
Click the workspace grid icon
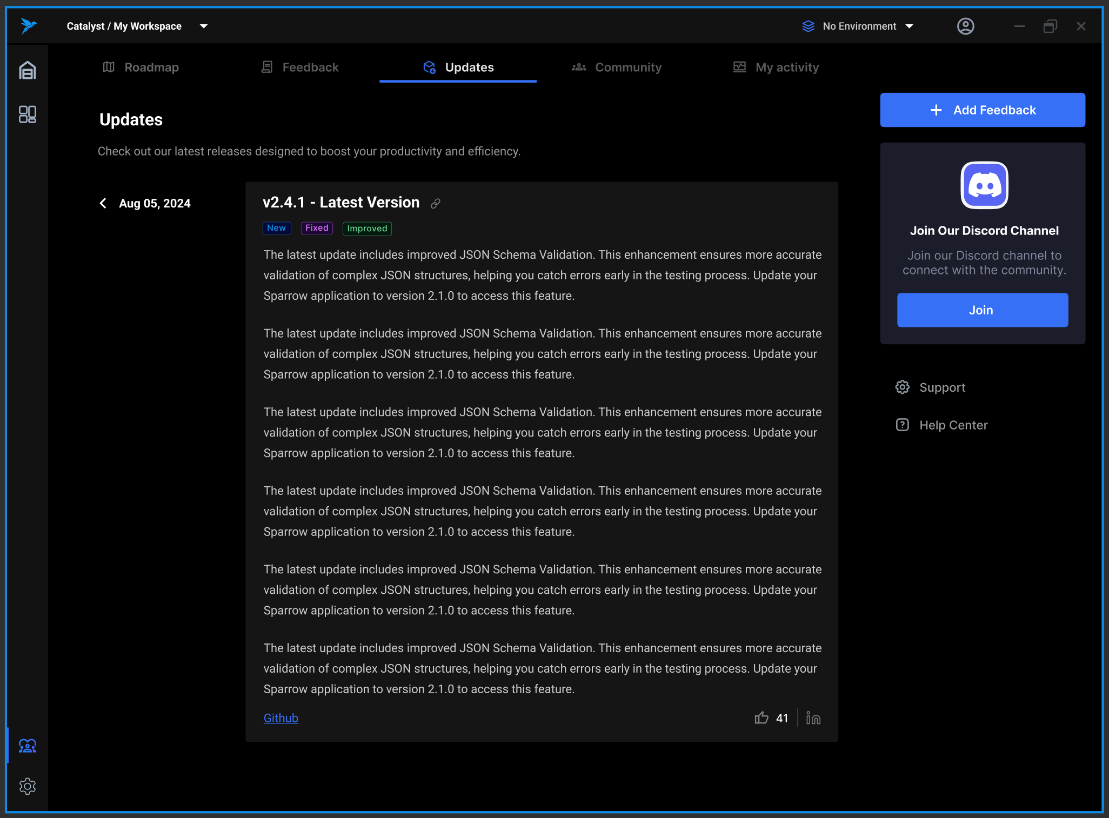26,113
